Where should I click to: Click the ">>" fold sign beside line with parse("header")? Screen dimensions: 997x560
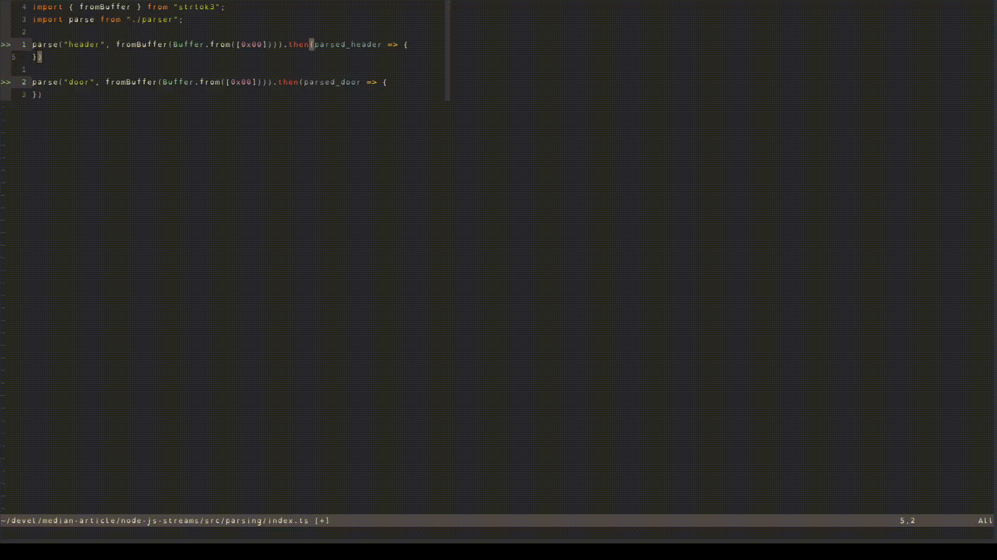(x=6, y=45)
